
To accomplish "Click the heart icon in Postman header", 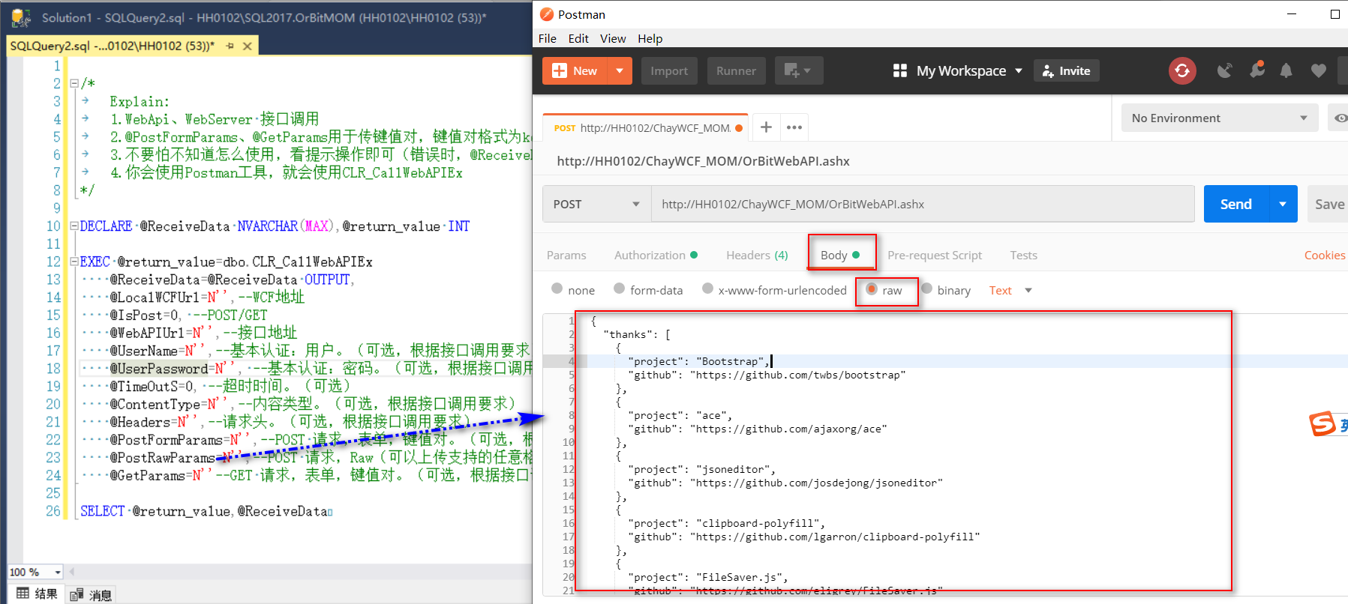I will 1318,70.
